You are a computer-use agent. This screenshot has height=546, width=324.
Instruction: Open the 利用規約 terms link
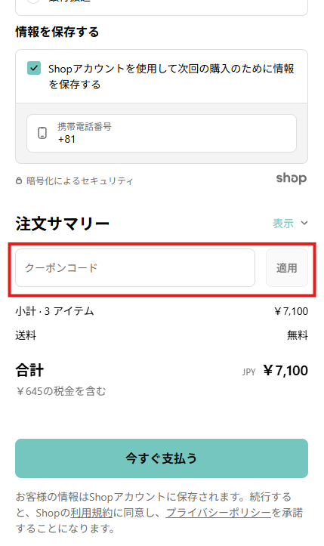point(91,513)
